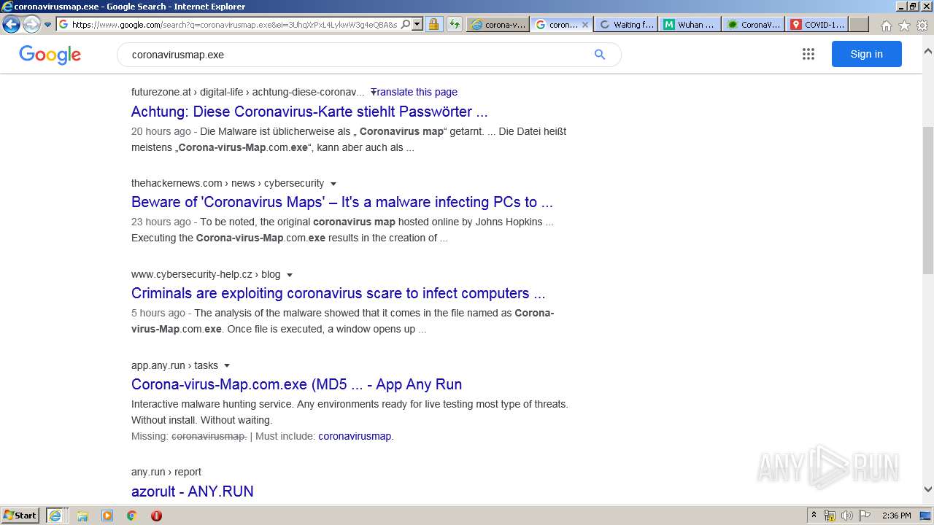Open Criminals are exploiting coronavirus result
Screen dimensions: 934x525
(x=339, y=293)
